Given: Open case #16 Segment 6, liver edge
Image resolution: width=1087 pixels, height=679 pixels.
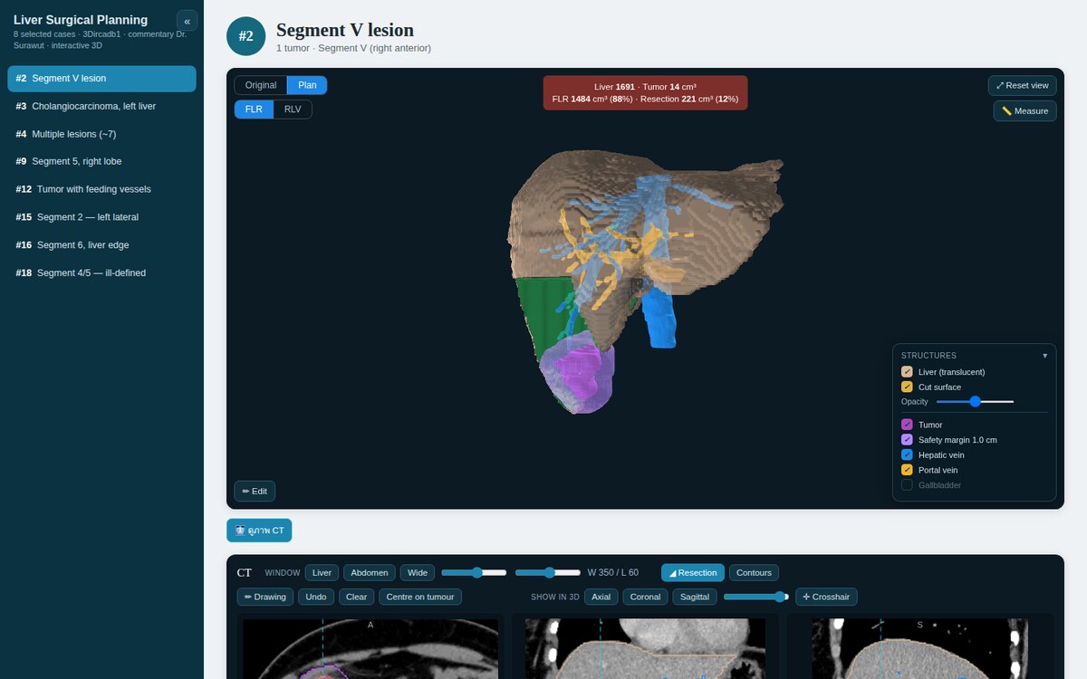Looking at the screenshot, I should tap(101, 244).
